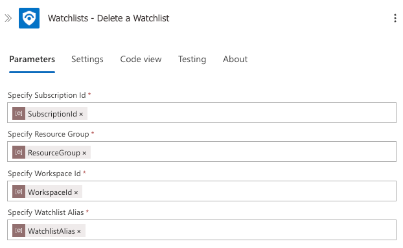Open the About tab
The image size is (403, 248).
[x=235, y=60]
